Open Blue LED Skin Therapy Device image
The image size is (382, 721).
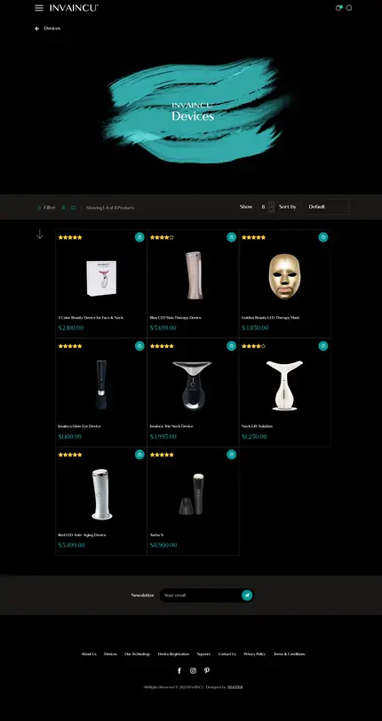pyautogui.click(x=194, y=275)
